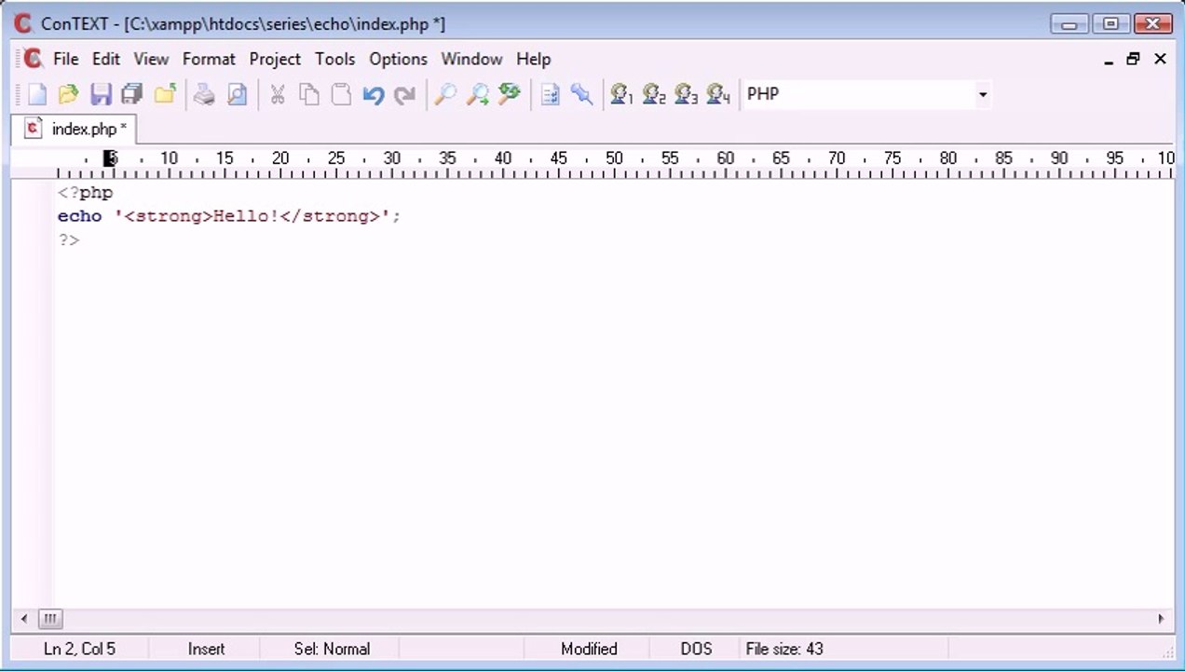Click the 'File size: 43' status text

pyautogui.click(x=784, y=649)
